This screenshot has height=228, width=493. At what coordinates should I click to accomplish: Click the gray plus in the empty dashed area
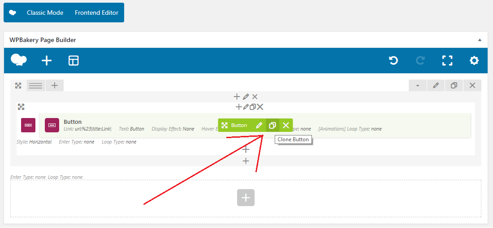pos(246,198)
